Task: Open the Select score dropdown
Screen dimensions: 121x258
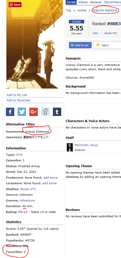Action: [x=107, y=45]
